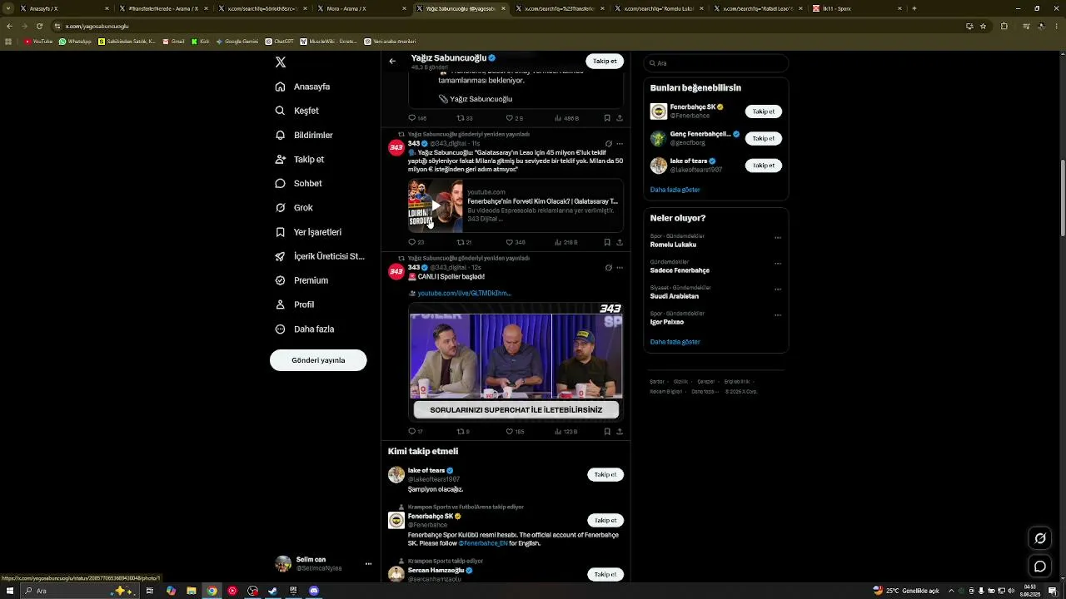Reload the page in Chrome
1066x599 pixels.
[39, 26]
